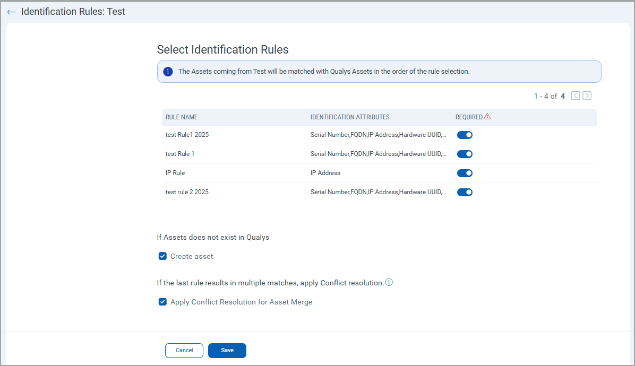Select the test Rule1 2025 rule name
This screenshot has height=366, width=635.
tap(187, 135)
